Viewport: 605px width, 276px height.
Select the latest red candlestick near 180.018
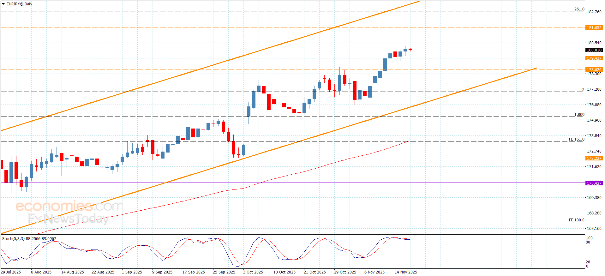point(410,49)
